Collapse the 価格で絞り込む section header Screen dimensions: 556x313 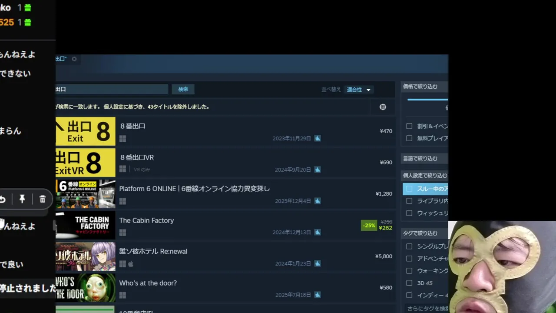pyautogui.click(x=424, y=86)
